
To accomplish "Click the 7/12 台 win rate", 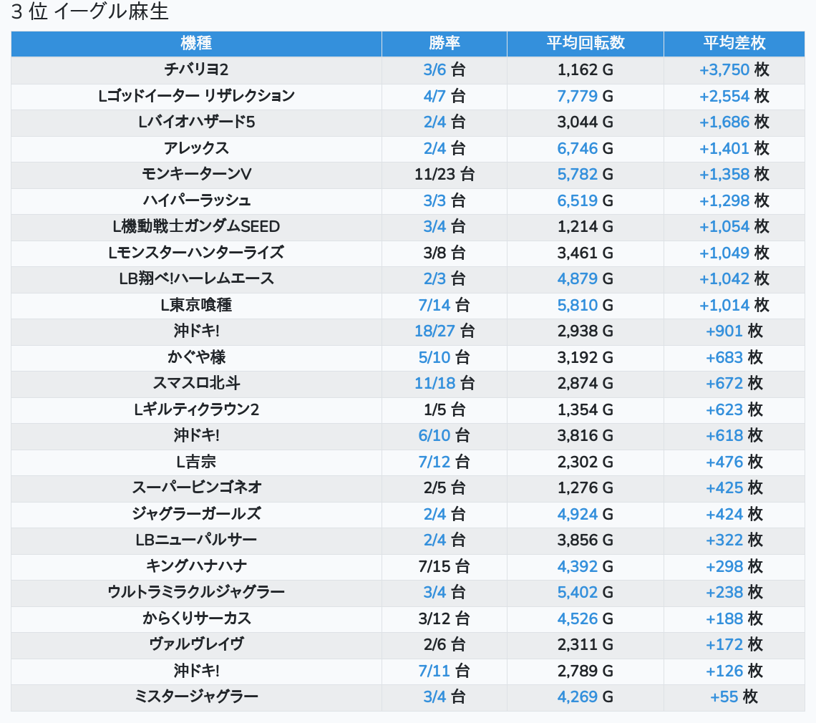I will pos(445,462).
